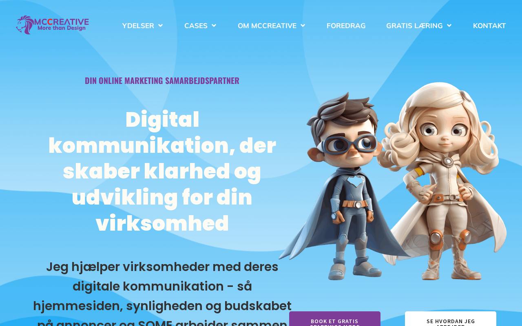Click the blonde girl superhero figure
The width and height of the screenshot is (522, 326).
coord(442,181)
